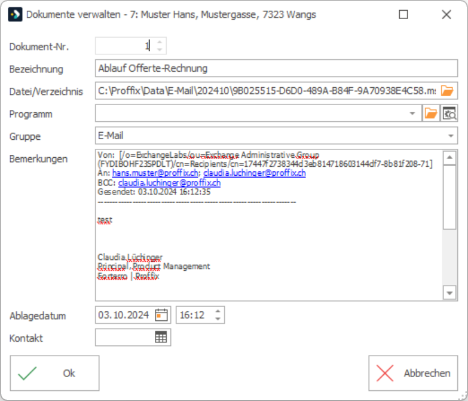This screenshot has height=401, width=468.
Task: Click the Fortarro | Proffix line
Action: pyautogui.click(x=129, y=276)
